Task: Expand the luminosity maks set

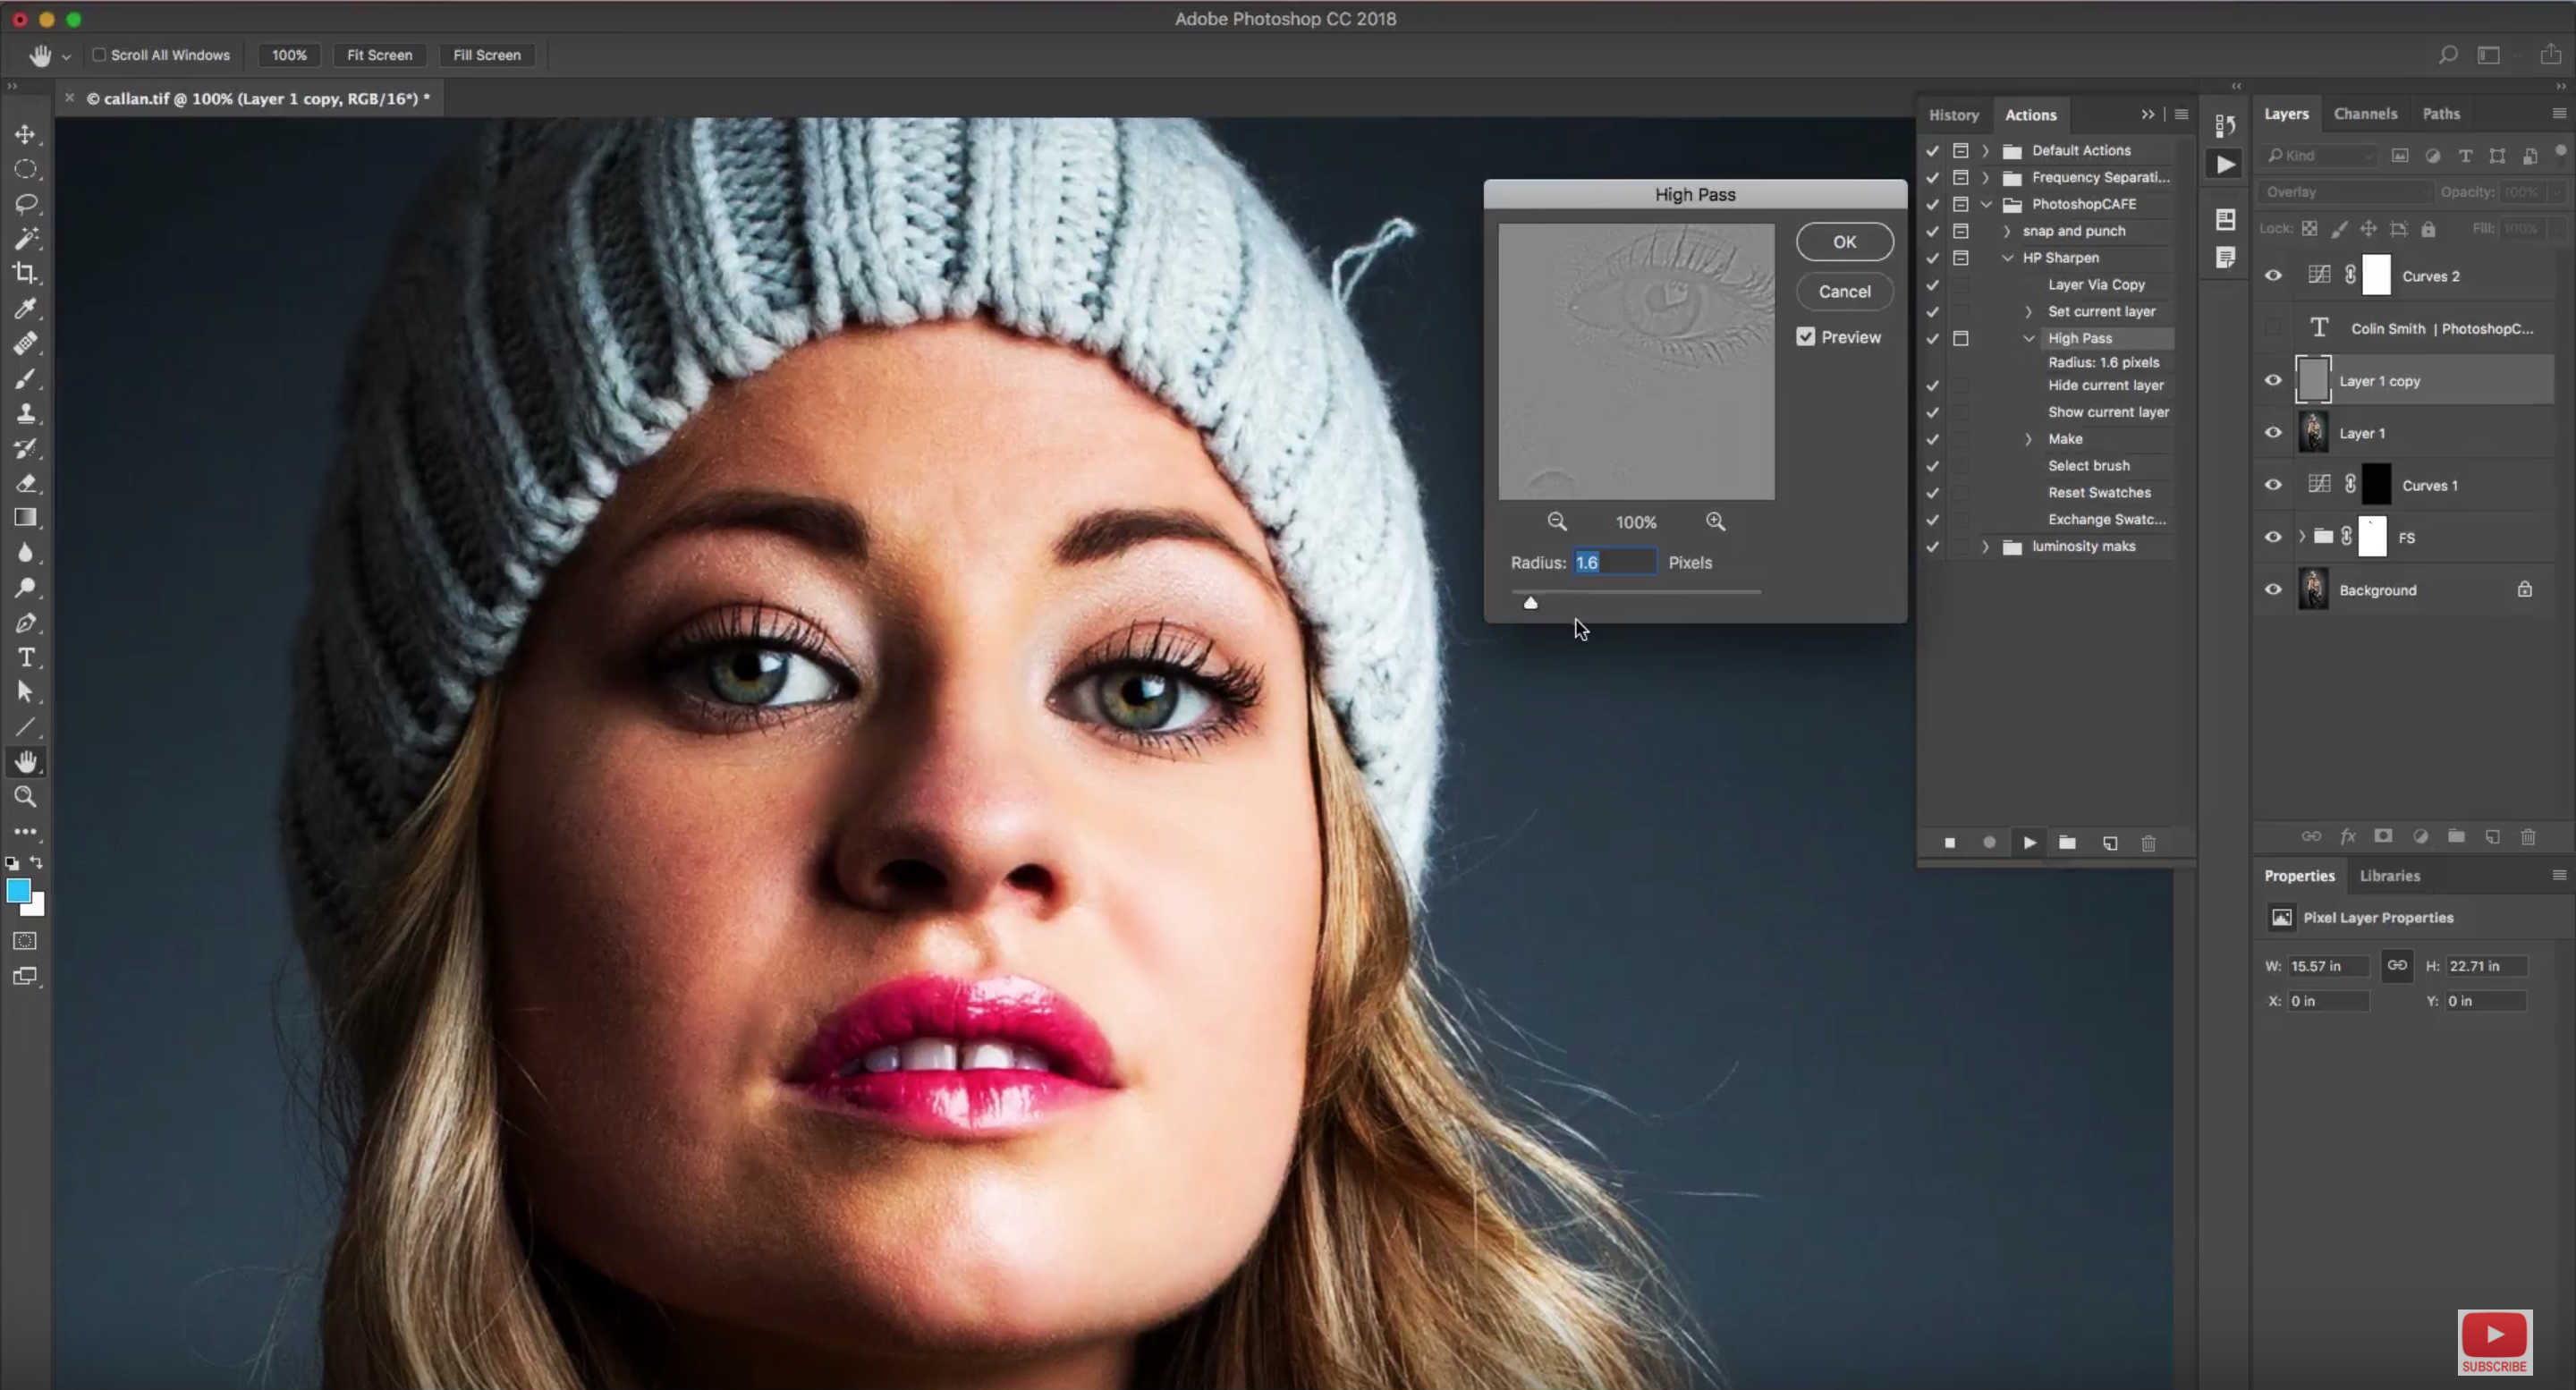Action: [1986, 546]
